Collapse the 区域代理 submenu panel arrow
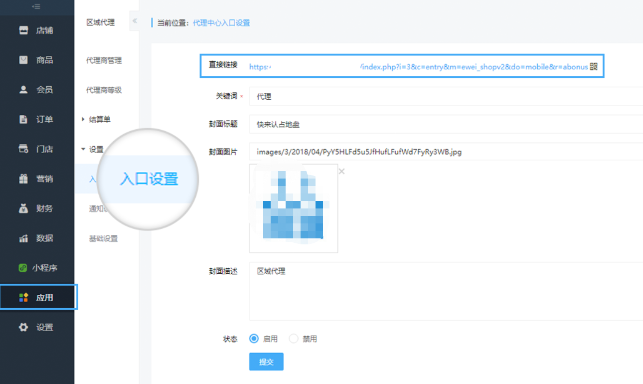Viewport: 643px width, 384px height. 134,21
